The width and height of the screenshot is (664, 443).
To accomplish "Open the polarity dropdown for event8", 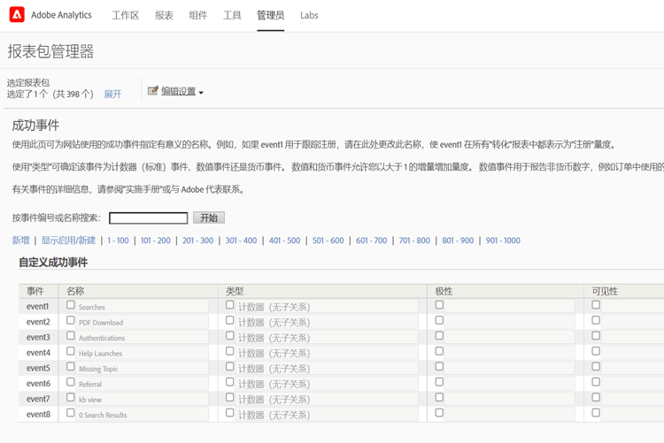I will [509, 415].
